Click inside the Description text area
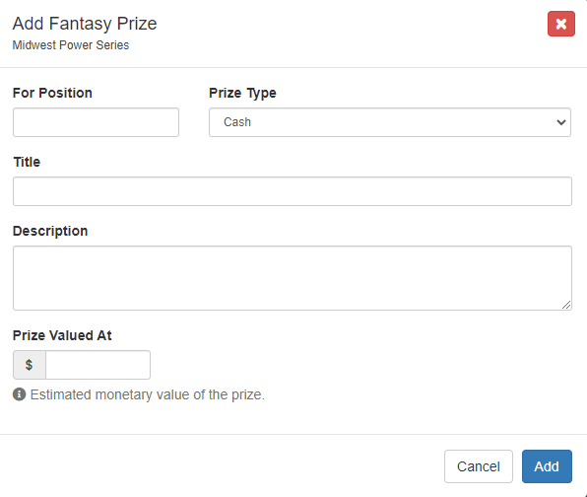The image size is (587, 497). click(x=293, y=278)
